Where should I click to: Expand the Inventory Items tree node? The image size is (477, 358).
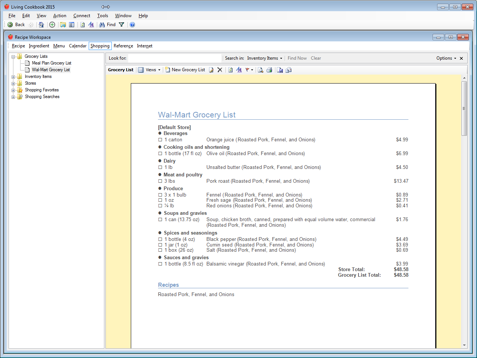pos(13,77)
